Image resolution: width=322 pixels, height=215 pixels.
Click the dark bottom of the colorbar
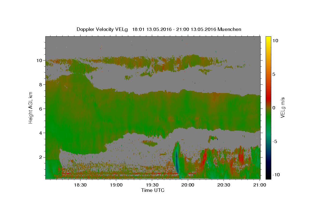pos(268,176)
